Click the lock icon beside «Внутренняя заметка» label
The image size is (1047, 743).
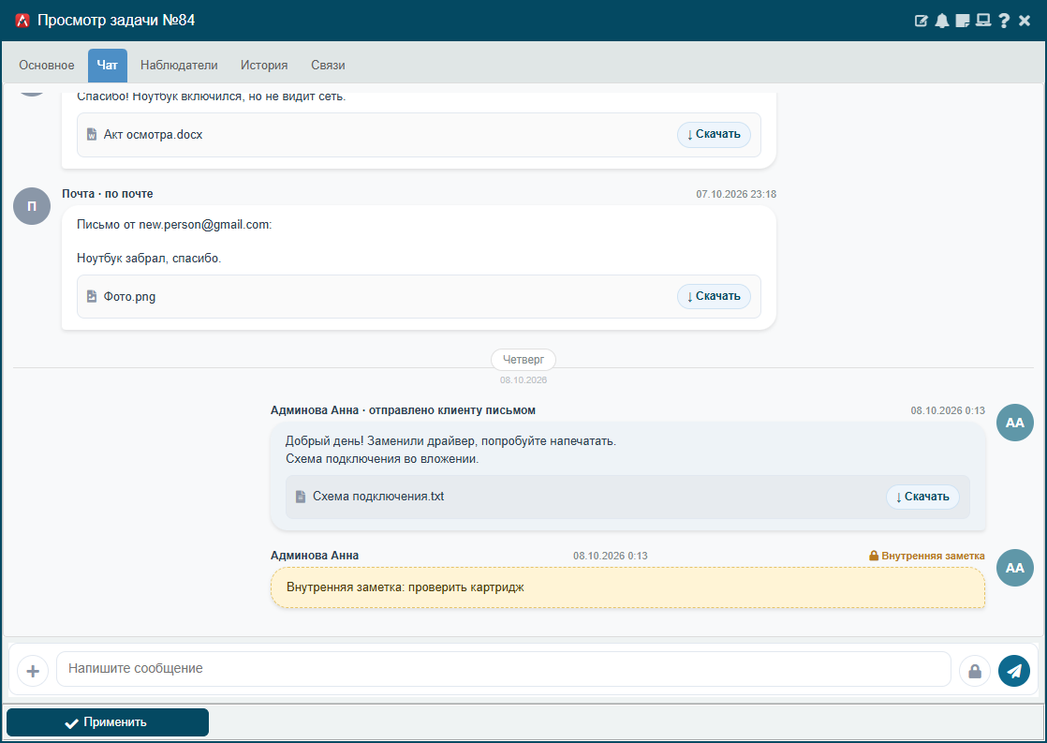coord(874,556)
